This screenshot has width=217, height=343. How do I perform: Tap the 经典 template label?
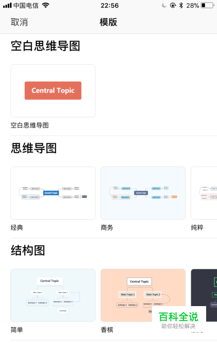(x=17, y=228)
